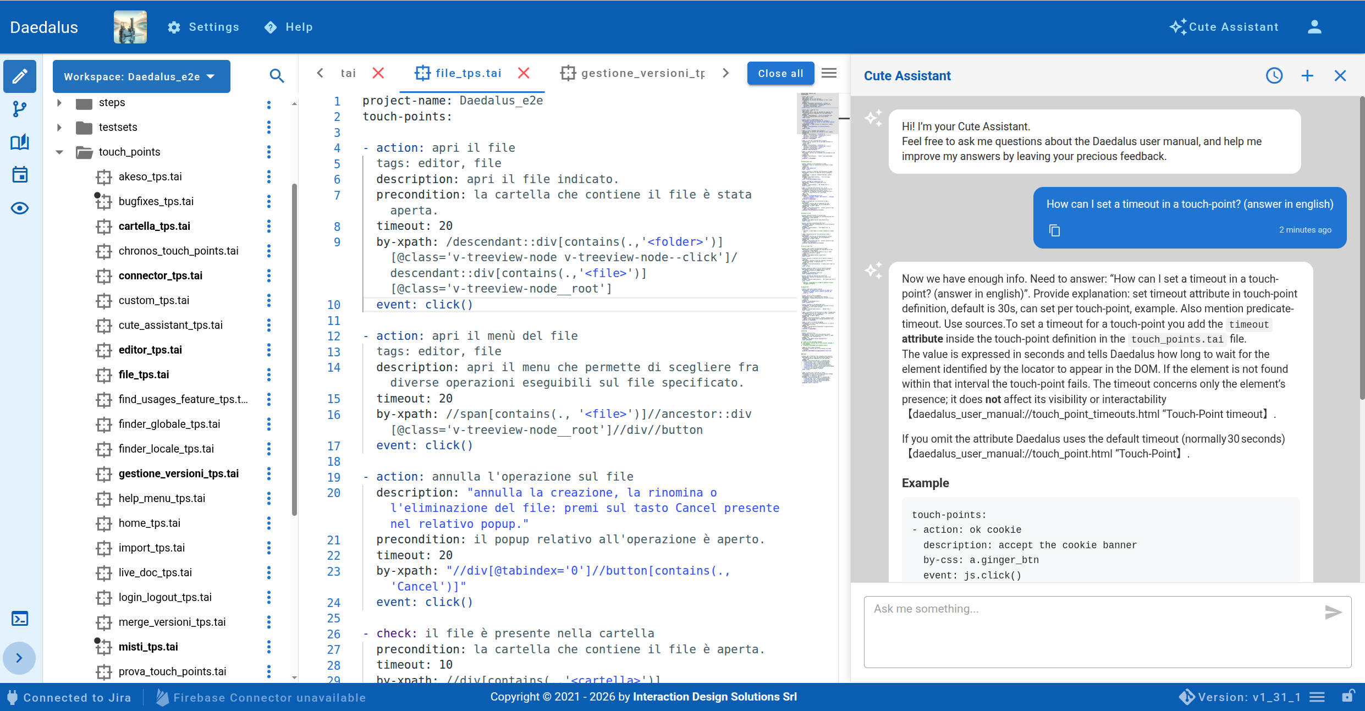Click Firebase Connector unavailable status
This screenshot has height=711, width=1365.
261,697
